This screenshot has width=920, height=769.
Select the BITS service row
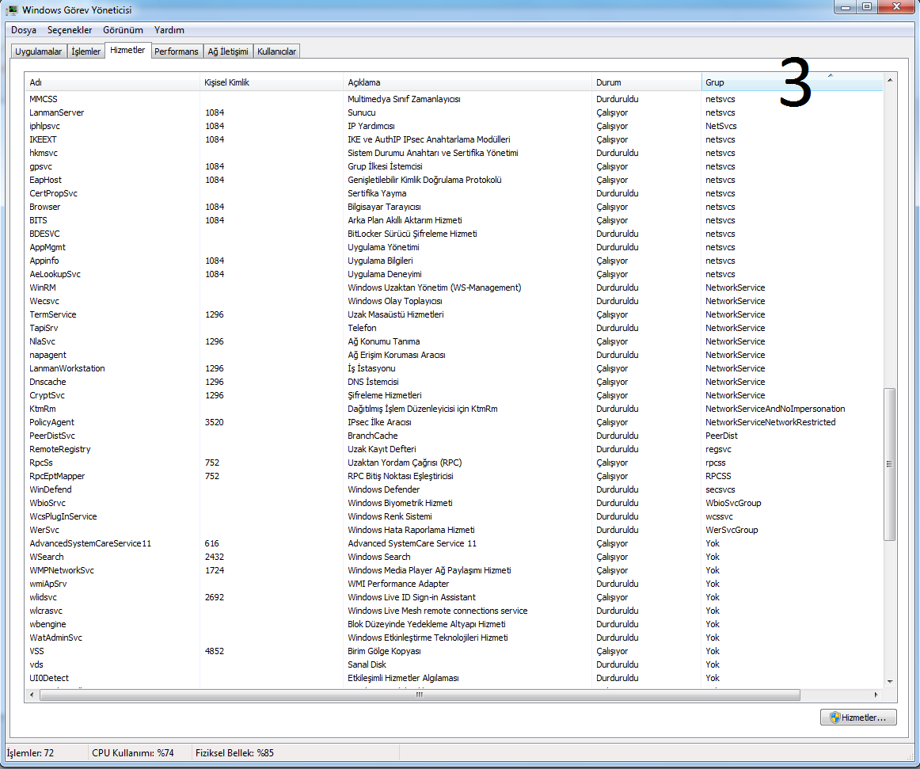click(x=454, y=221)
